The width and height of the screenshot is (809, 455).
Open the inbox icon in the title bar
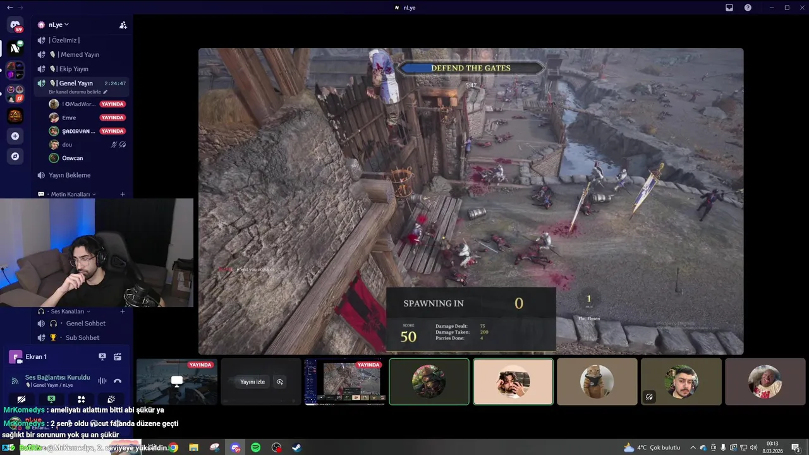coord(729,8)
